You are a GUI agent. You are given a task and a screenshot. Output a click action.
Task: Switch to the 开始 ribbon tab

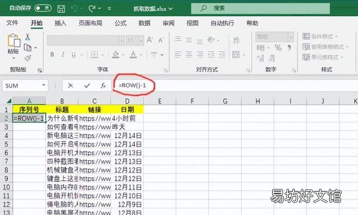point(37,23)
